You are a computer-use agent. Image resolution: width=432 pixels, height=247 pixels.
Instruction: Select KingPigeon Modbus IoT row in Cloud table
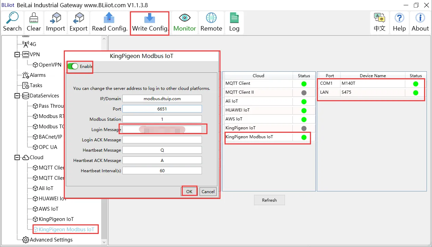(269, 137)
